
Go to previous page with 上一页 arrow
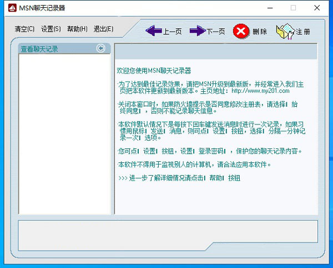(164, 31)
